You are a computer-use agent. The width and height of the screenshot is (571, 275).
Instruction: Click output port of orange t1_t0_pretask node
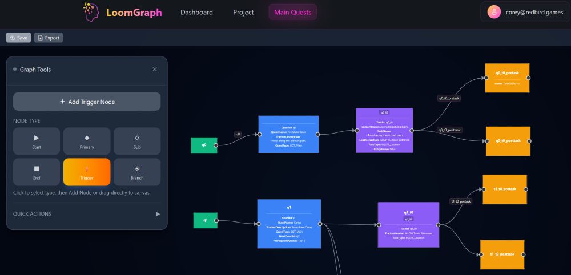(526, 189)
